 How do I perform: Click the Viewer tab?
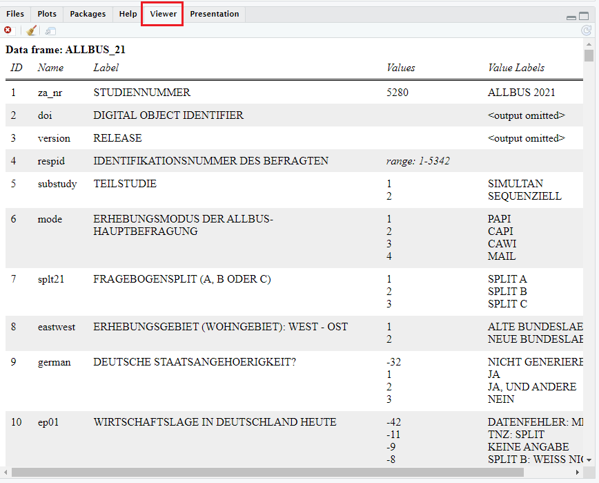tap(163, 14)
